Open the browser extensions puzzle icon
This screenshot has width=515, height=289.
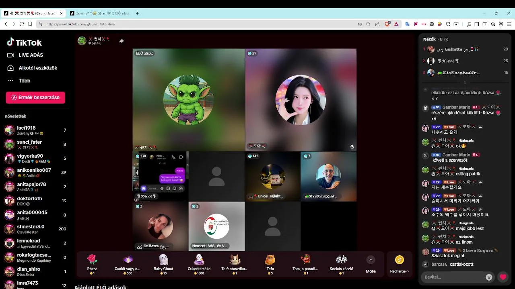448,24
